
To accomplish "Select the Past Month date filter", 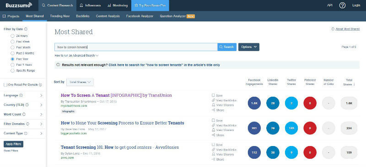I will tap(13, 47).
